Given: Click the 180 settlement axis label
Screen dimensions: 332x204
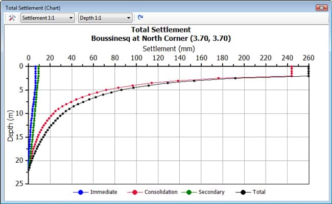Looking at the screenshot, I should click(222, 58).
